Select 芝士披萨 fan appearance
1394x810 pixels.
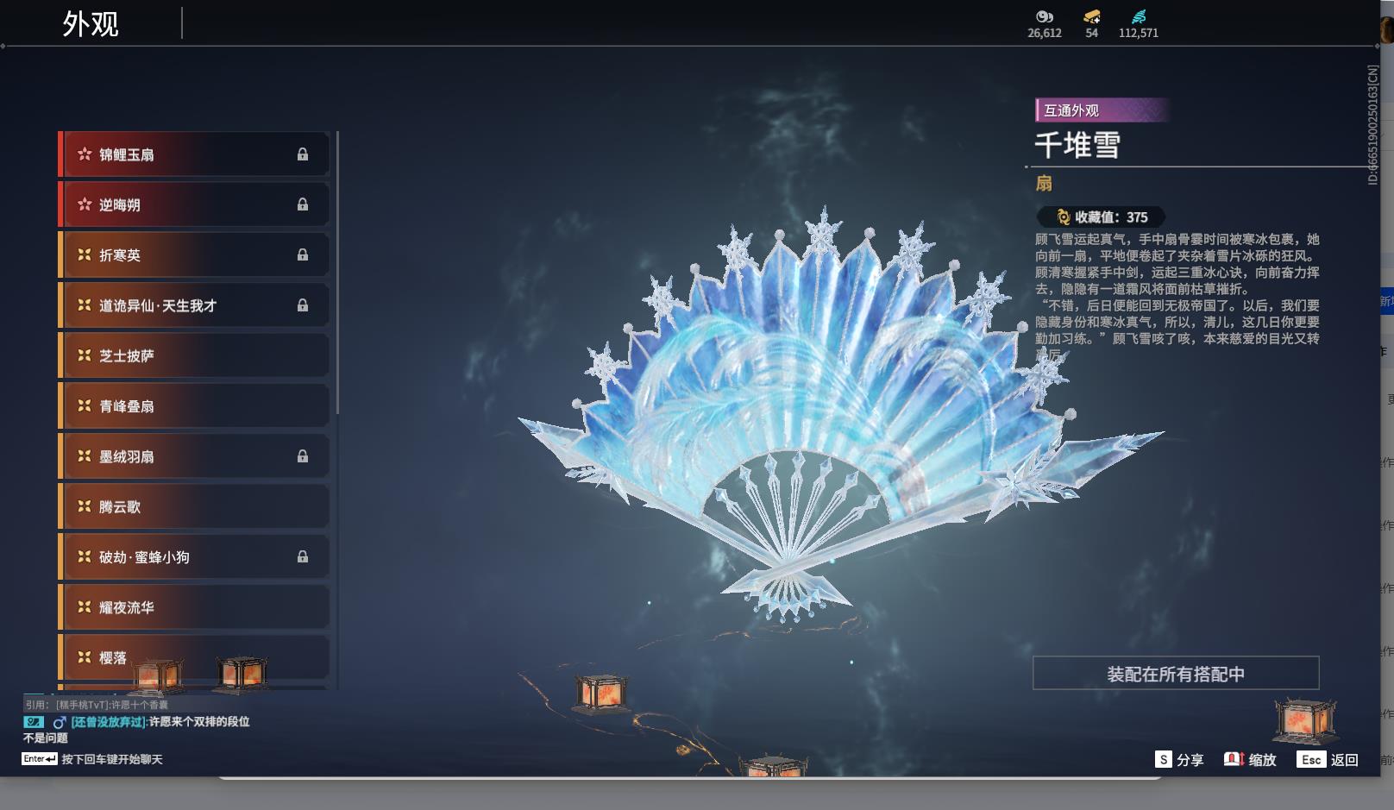(x=194, y=355)
